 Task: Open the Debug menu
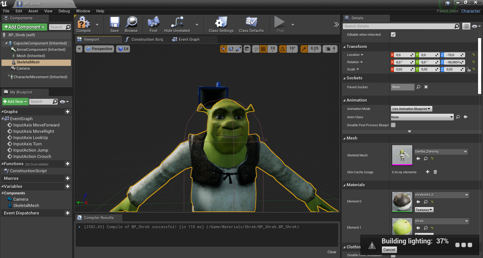point(64,11)
